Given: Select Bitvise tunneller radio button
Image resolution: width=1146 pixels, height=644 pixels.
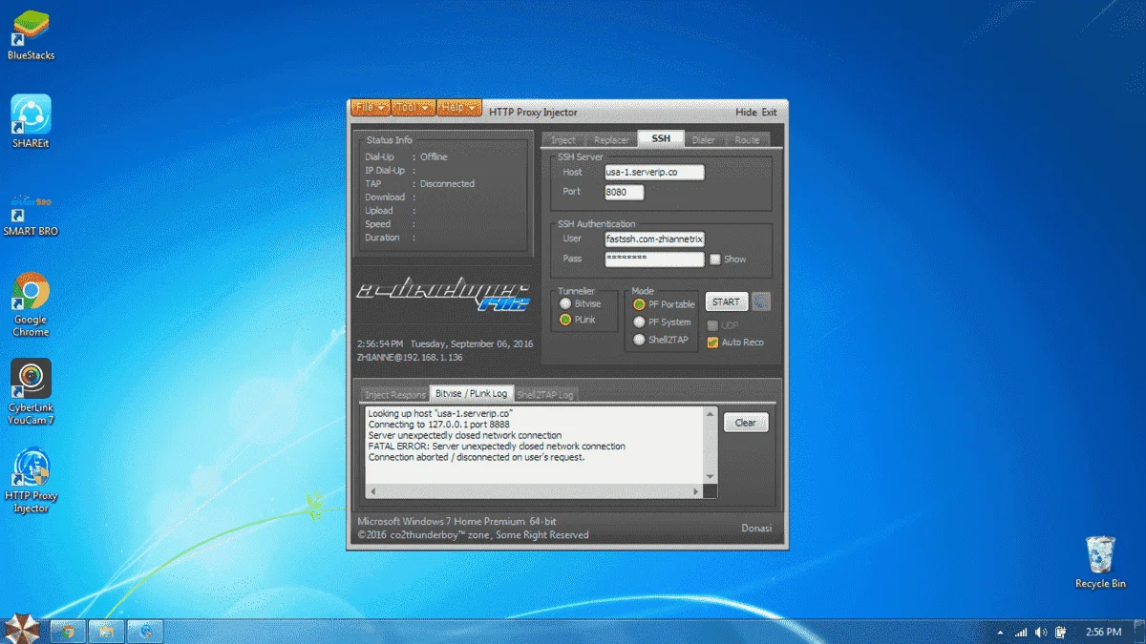Looking at the screenshot, I should [565, 303].
